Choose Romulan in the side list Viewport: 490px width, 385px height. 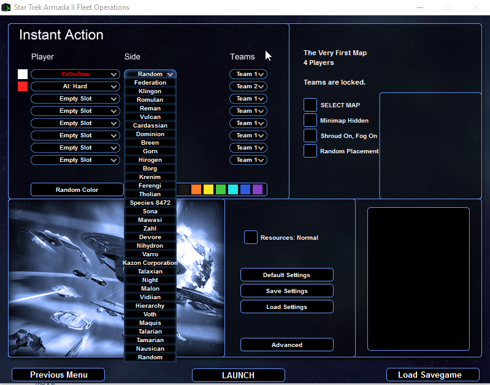coord(150,100)
